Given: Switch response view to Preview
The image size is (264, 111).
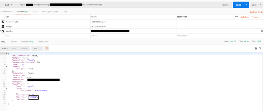Looking at the screenshot, I should click(24, 48).
